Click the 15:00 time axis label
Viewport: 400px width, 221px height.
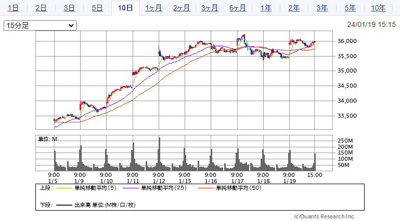pos(315,175)
